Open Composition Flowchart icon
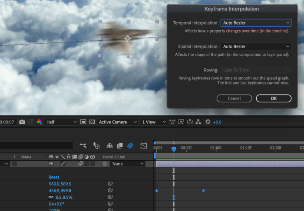Viewport: 304px width, 211px height. click(198, 122)
